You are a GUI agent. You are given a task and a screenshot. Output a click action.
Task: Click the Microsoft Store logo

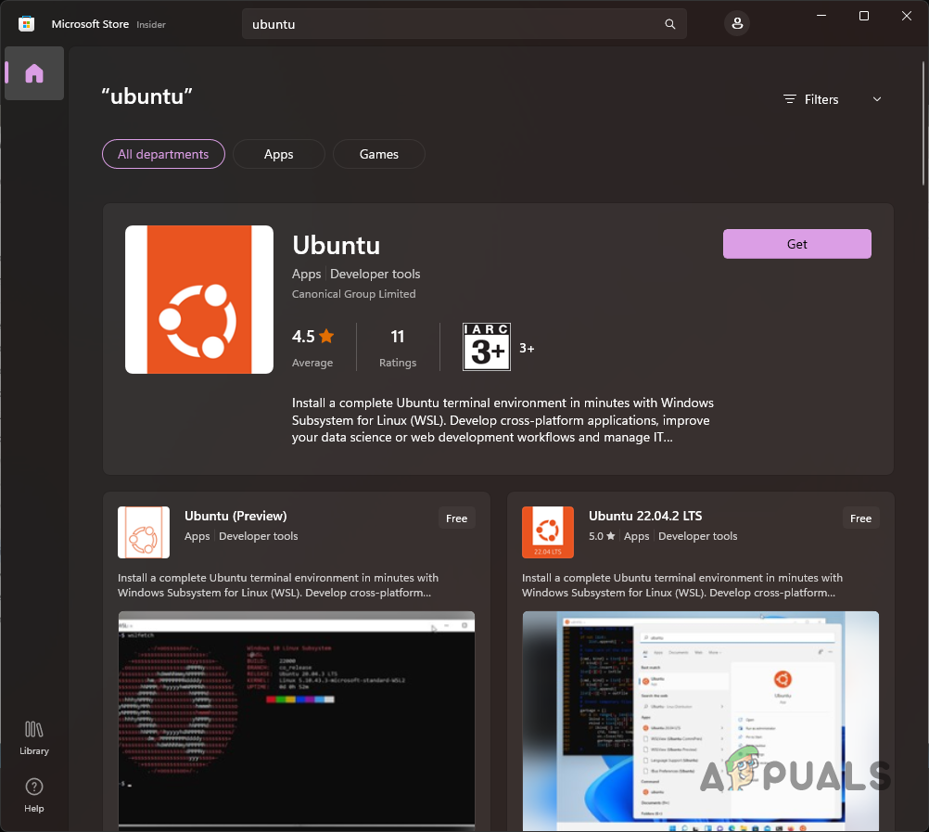click(26, 23)
